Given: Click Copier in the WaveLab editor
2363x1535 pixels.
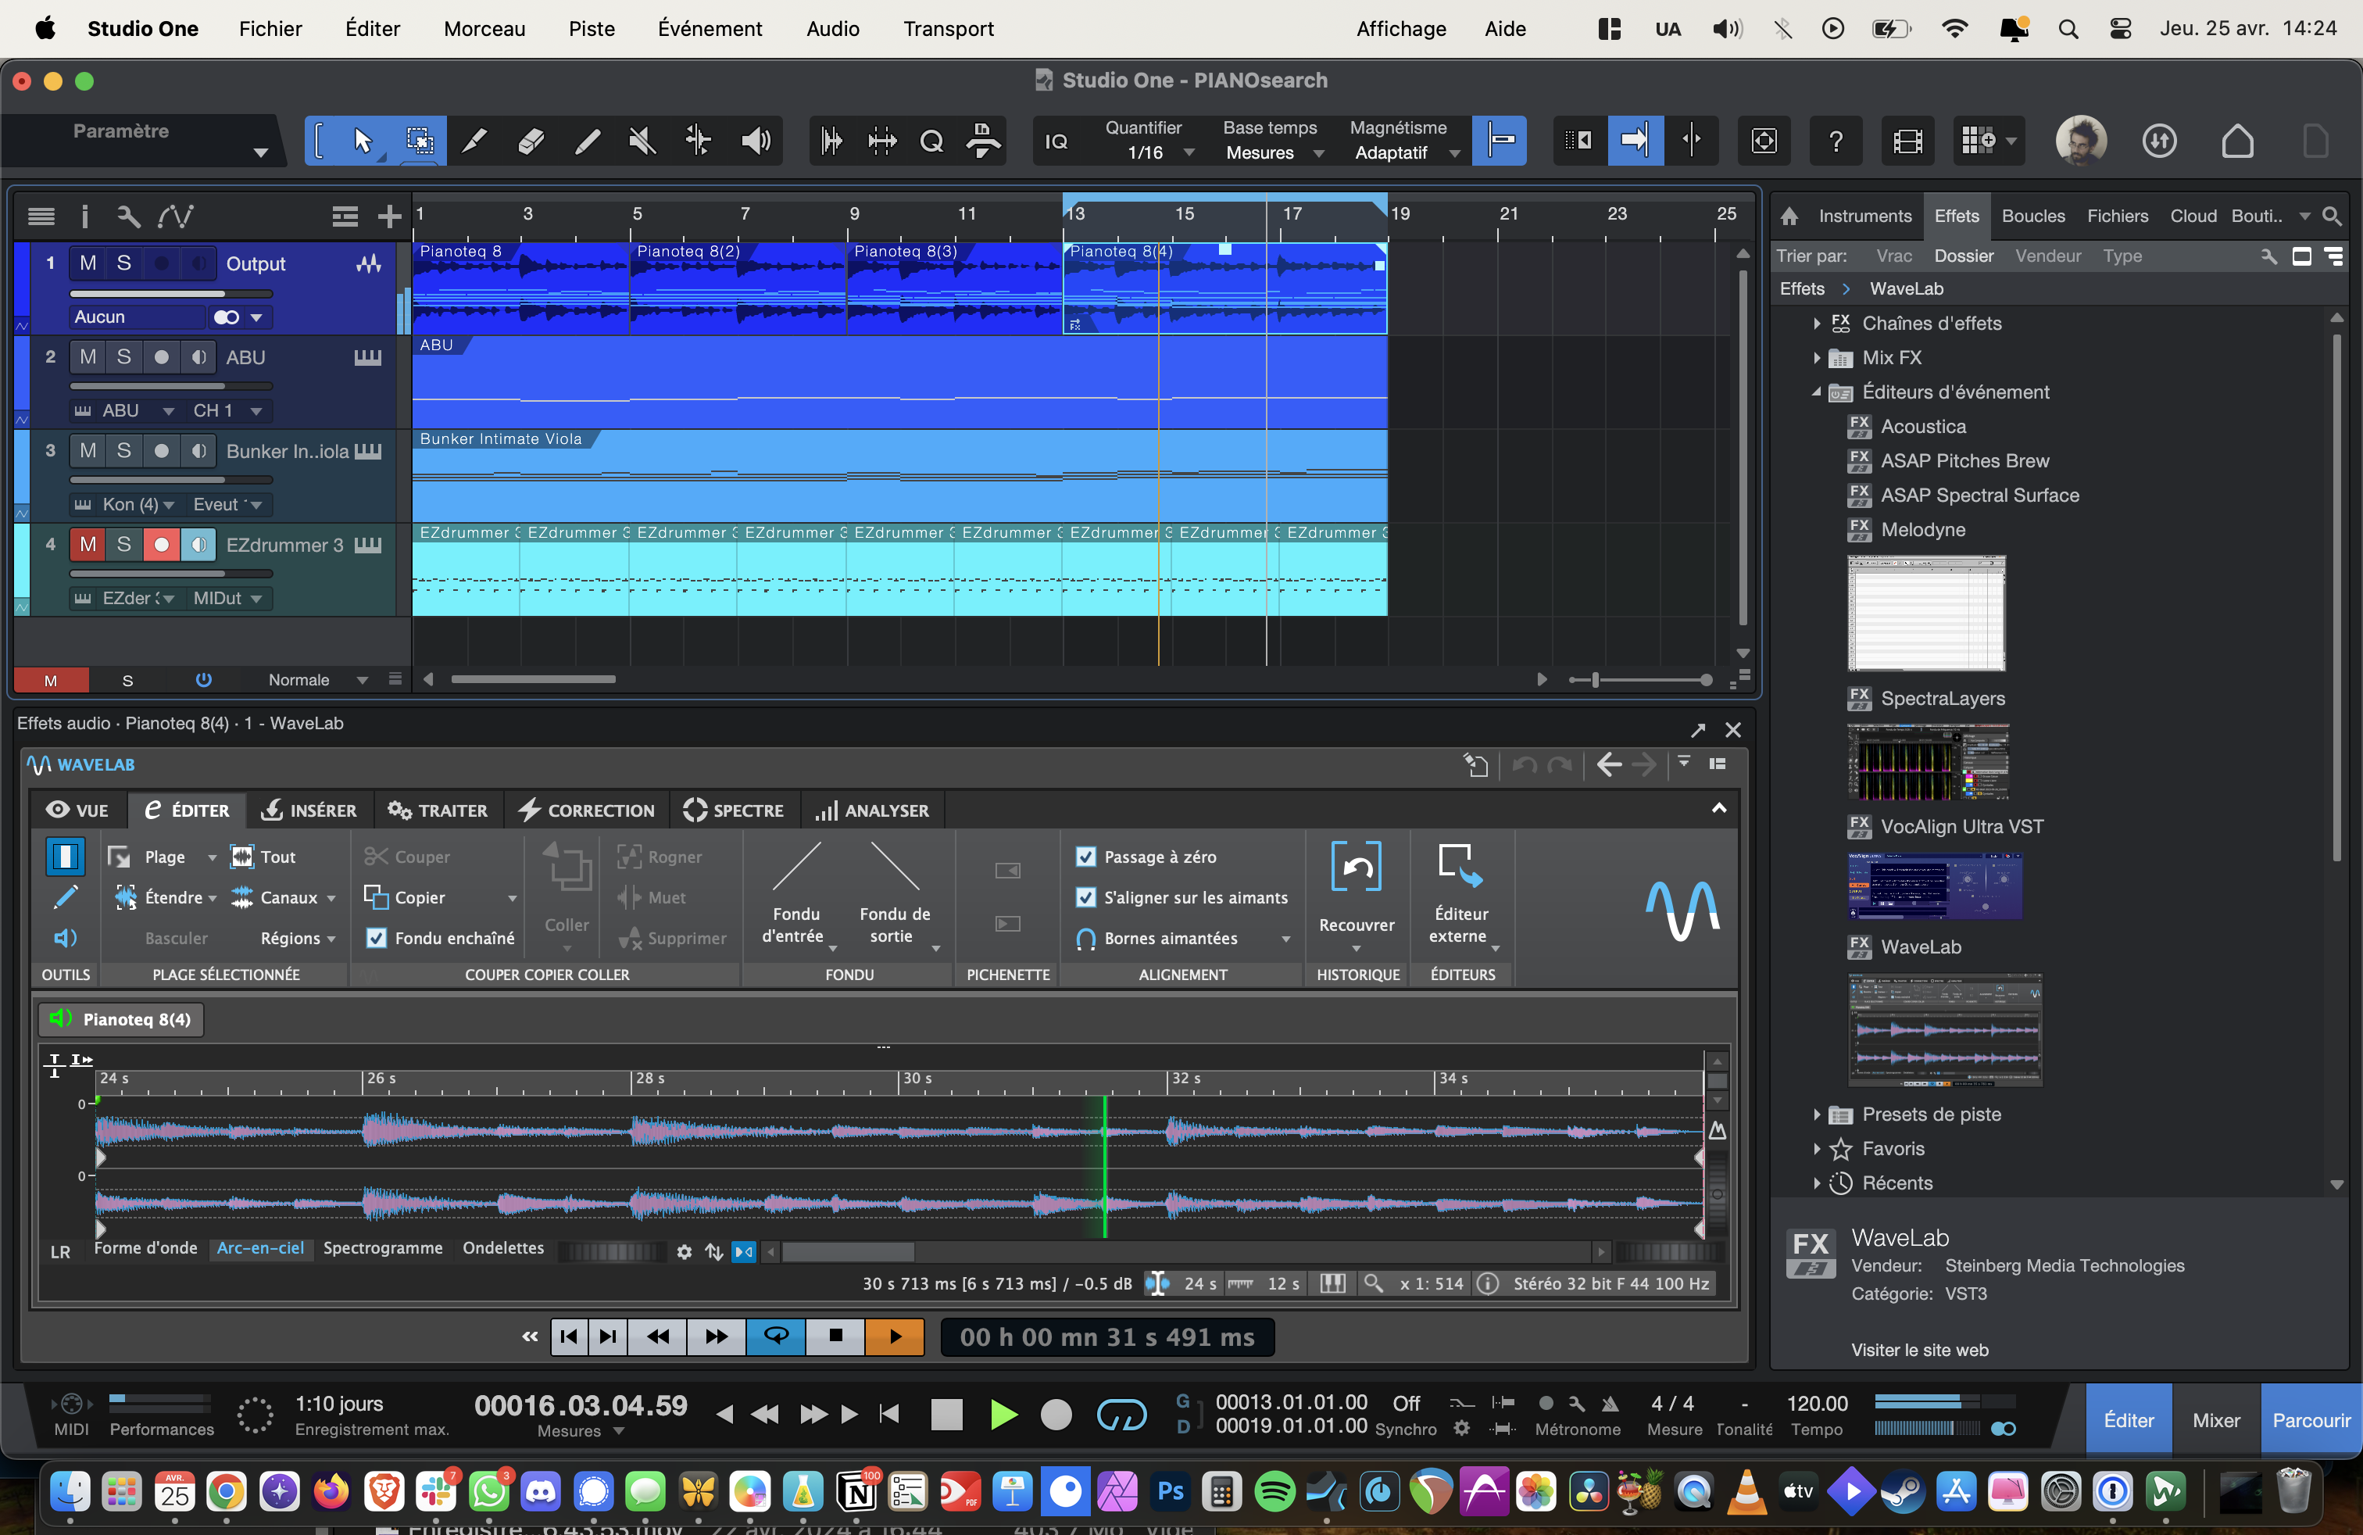Looking at the screenshot, I should (418, 897).
